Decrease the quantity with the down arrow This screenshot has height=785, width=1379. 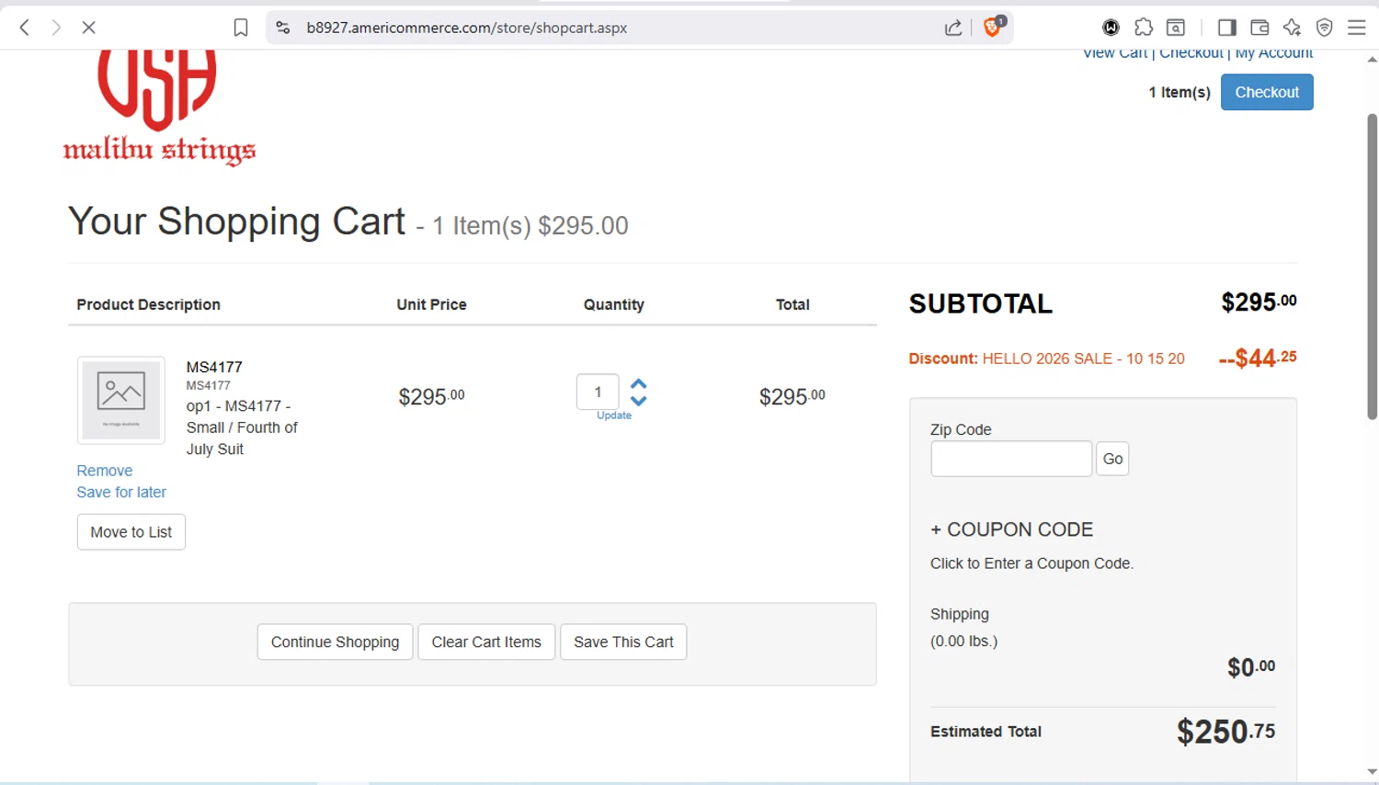click(x=639, y=400)
